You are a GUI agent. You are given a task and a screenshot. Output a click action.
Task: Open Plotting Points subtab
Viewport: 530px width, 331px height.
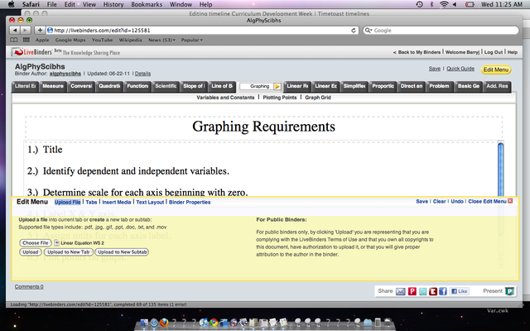pyautogui.click(x=280, y=98)
